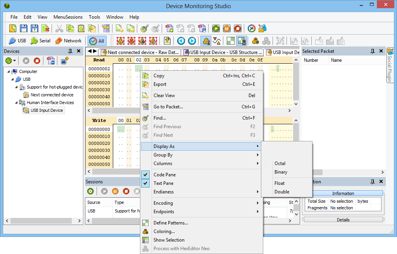Collapse the Human Interface Devices tree node

pyautogui.click(x=17, y=103)
